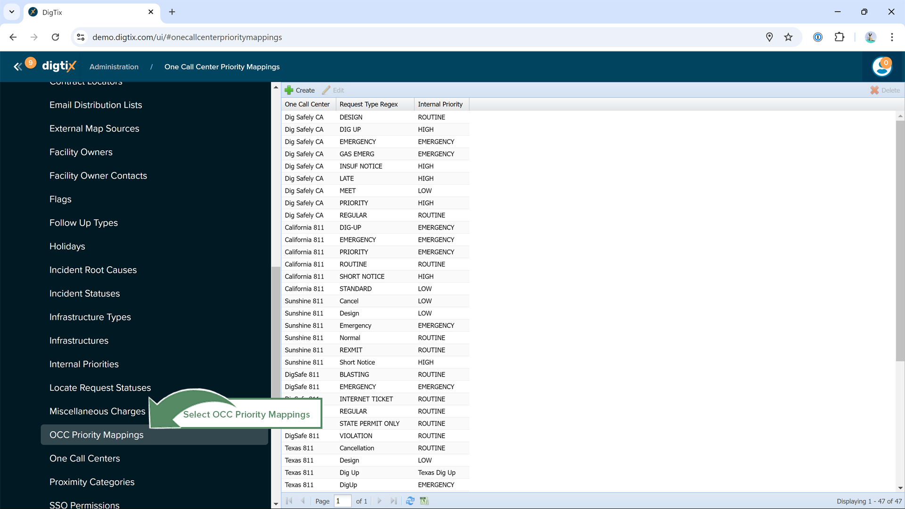The height and width of the screenshot is (509, 905).
Task: Open the user profile avatar icon
Action: coord(881,66)
